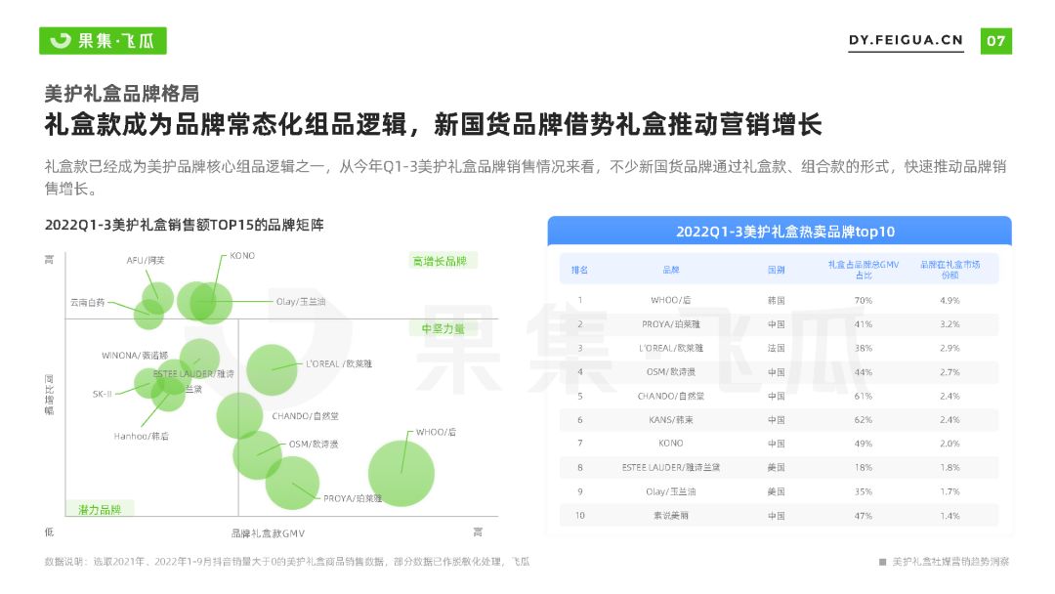Click the 国别 column header

coord(777,270)
